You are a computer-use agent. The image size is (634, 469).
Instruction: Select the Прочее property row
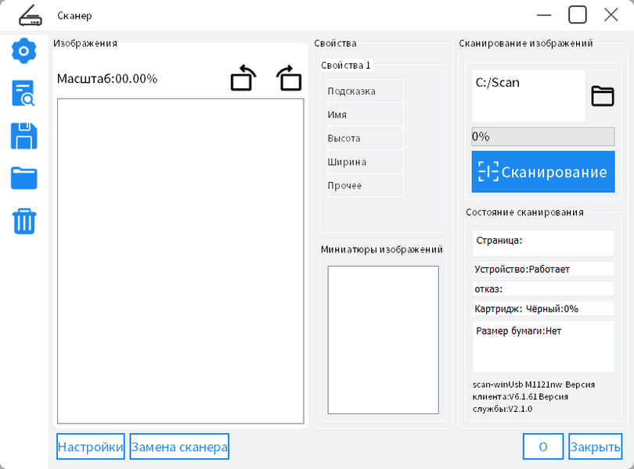(366, 185)
